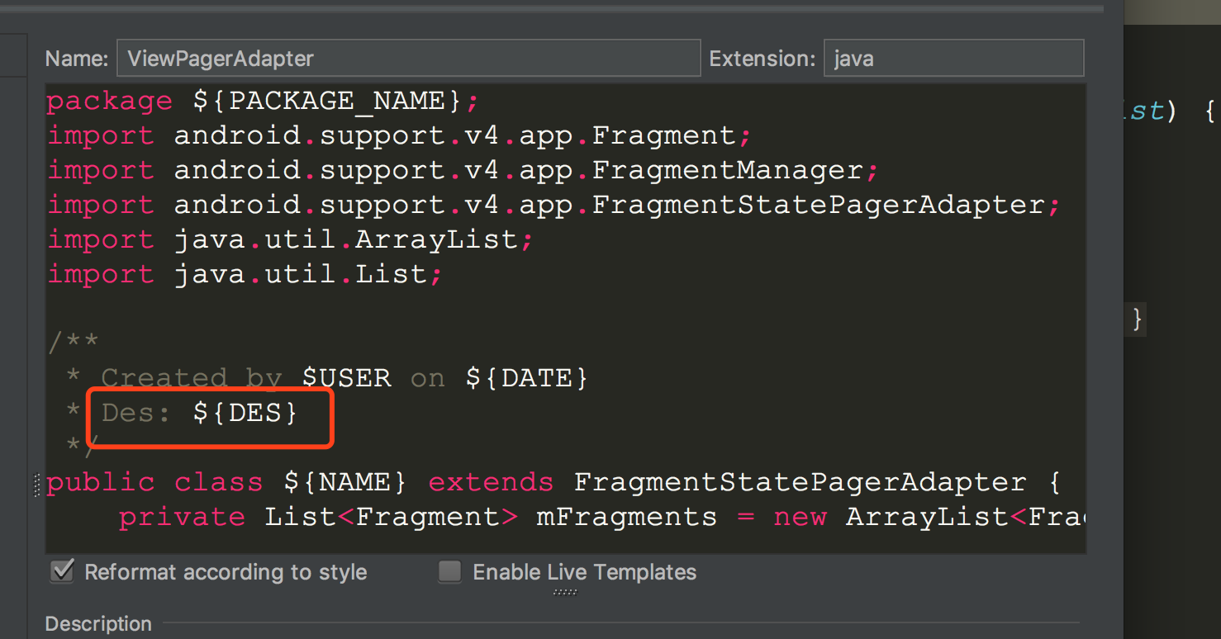
Task: Uncheck Reformat according to style checkbox
Action: [x=62, y=571]
